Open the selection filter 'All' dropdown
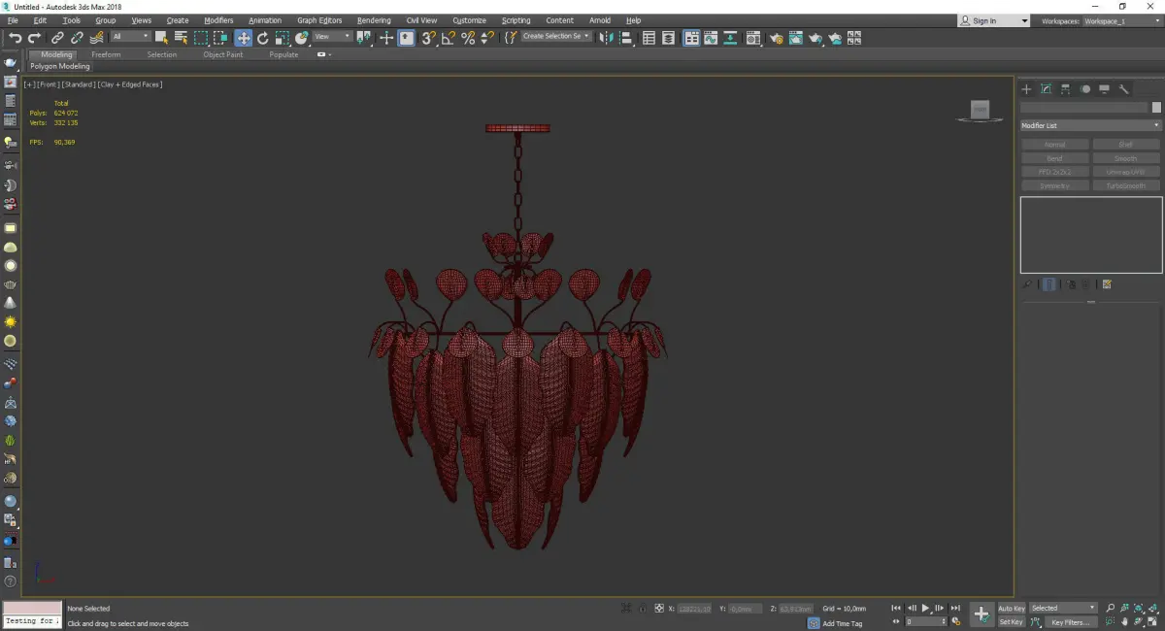 tap(131, 37)
